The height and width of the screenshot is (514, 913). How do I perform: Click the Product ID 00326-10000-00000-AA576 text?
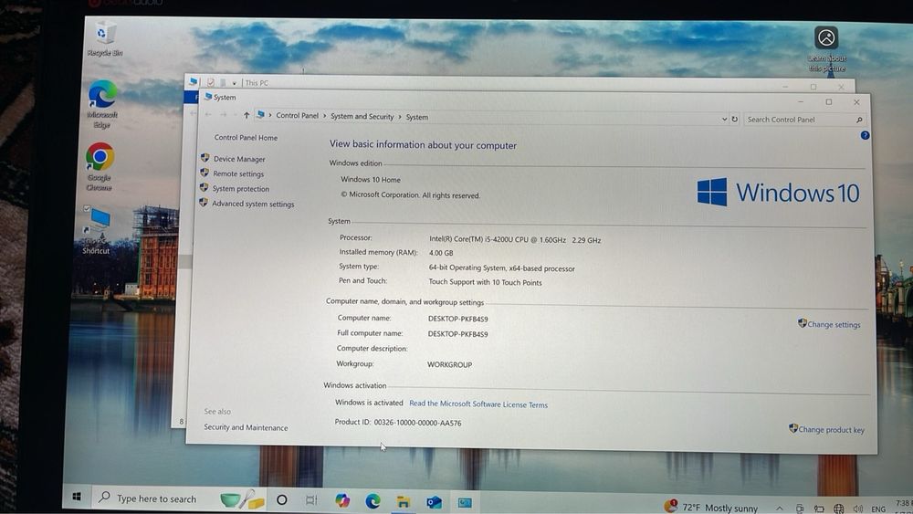click(398, 422)
